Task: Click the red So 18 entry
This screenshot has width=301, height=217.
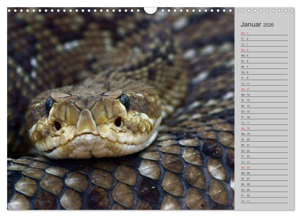Action: click(x=264, y=128)
